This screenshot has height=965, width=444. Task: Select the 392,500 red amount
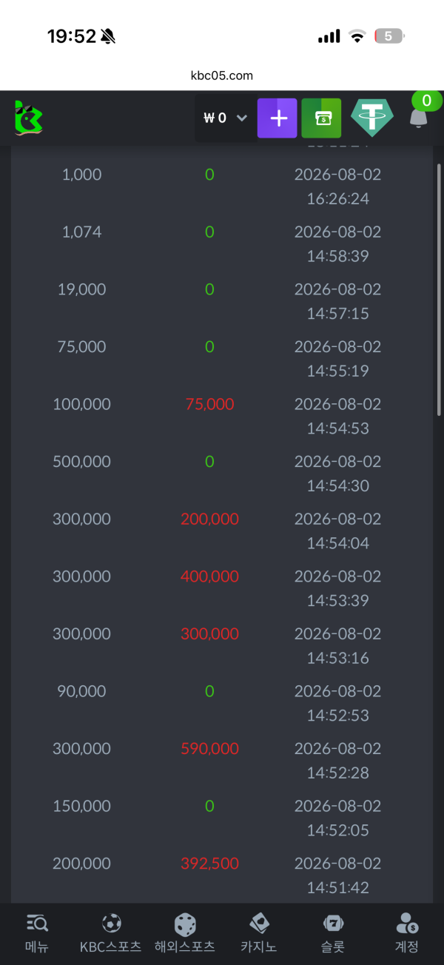tap(209, 864)
